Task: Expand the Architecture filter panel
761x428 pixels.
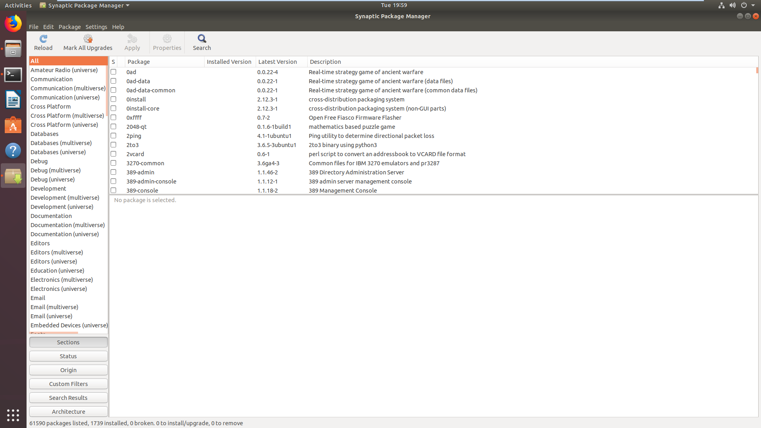Action: click(x=68, y=411)
